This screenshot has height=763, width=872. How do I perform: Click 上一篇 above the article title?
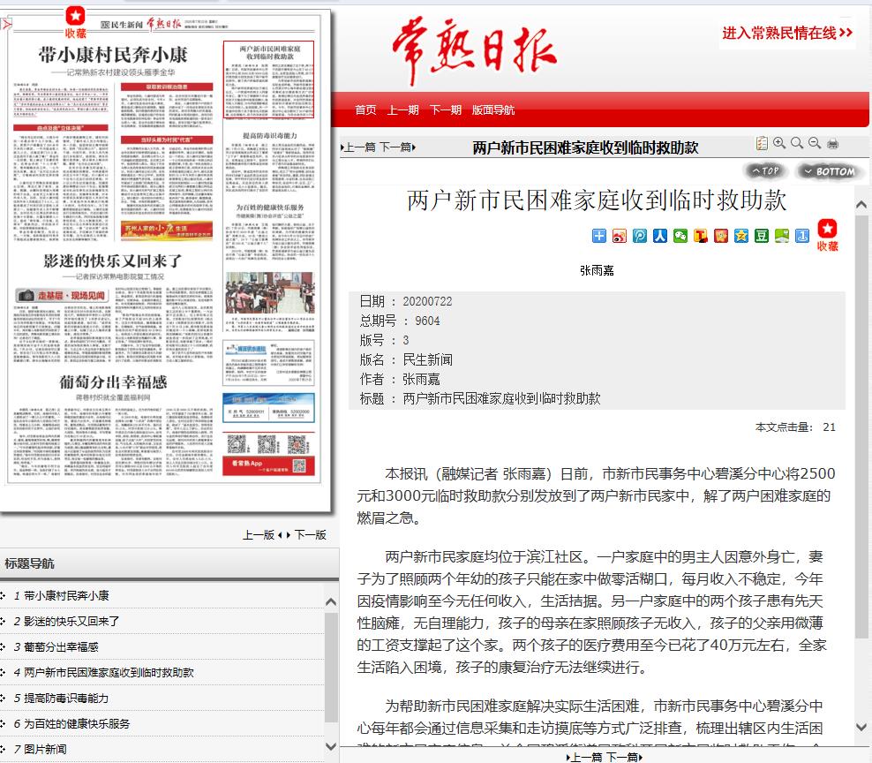[358, 147]
